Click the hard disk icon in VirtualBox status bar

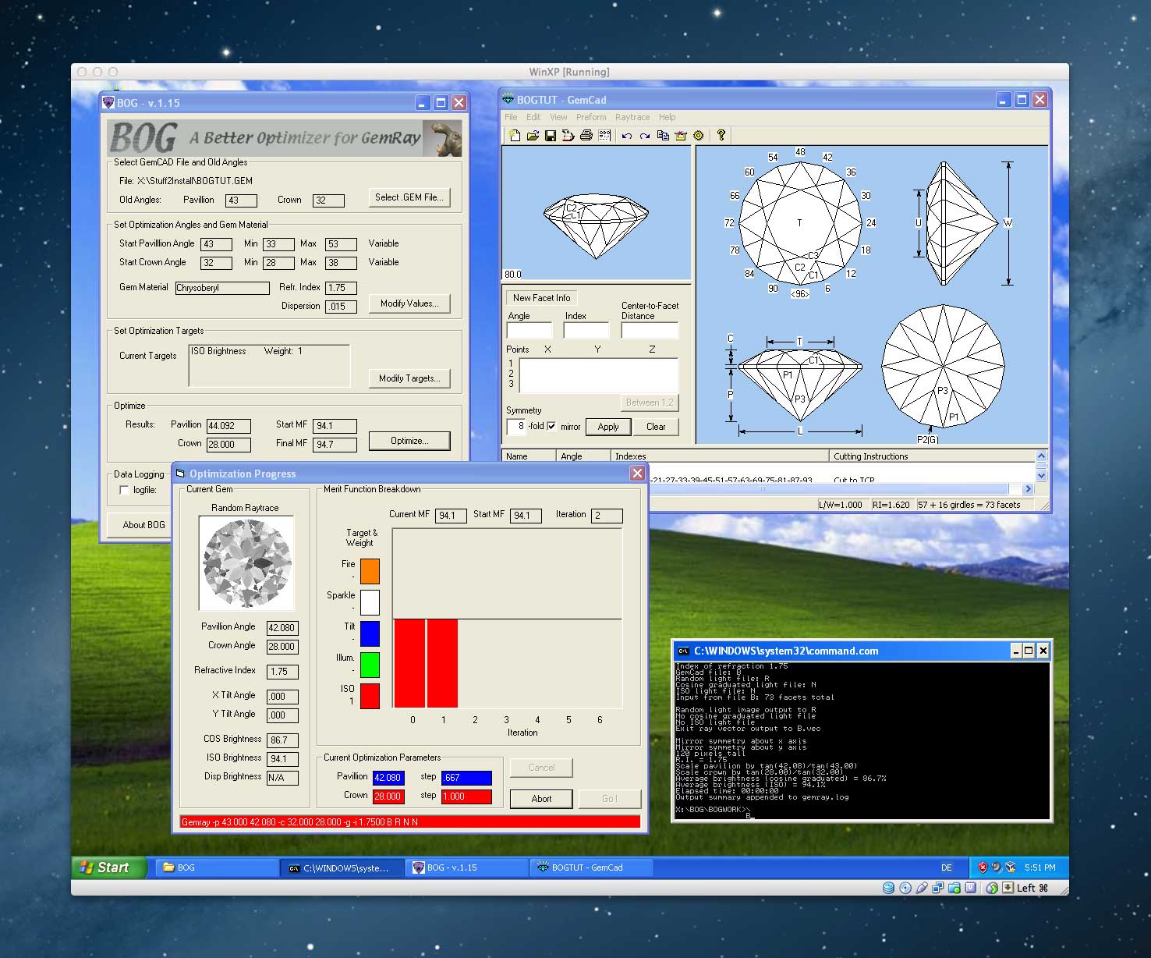(888, 888)
